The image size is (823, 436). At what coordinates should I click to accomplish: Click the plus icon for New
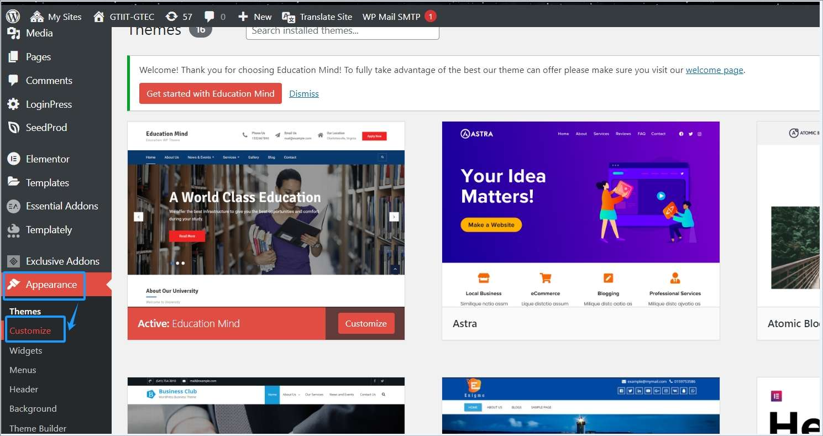[x=243, y=17]
